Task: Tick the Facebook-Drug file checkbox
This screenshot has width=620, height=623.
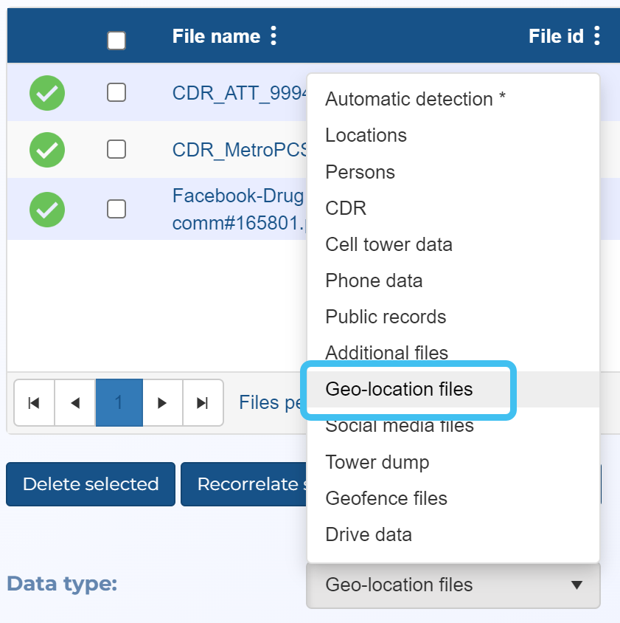Action: pyautogui.click(x=116, y=209)
